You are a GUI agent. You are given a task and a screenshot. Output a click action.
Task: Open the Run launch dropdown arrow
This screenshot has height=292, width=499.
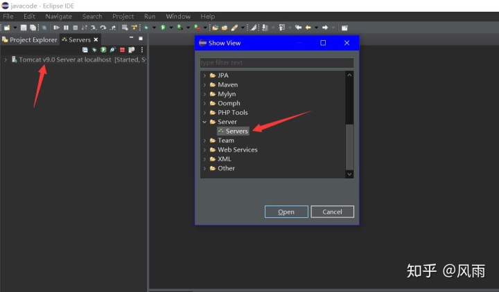(x=171, y=28)
